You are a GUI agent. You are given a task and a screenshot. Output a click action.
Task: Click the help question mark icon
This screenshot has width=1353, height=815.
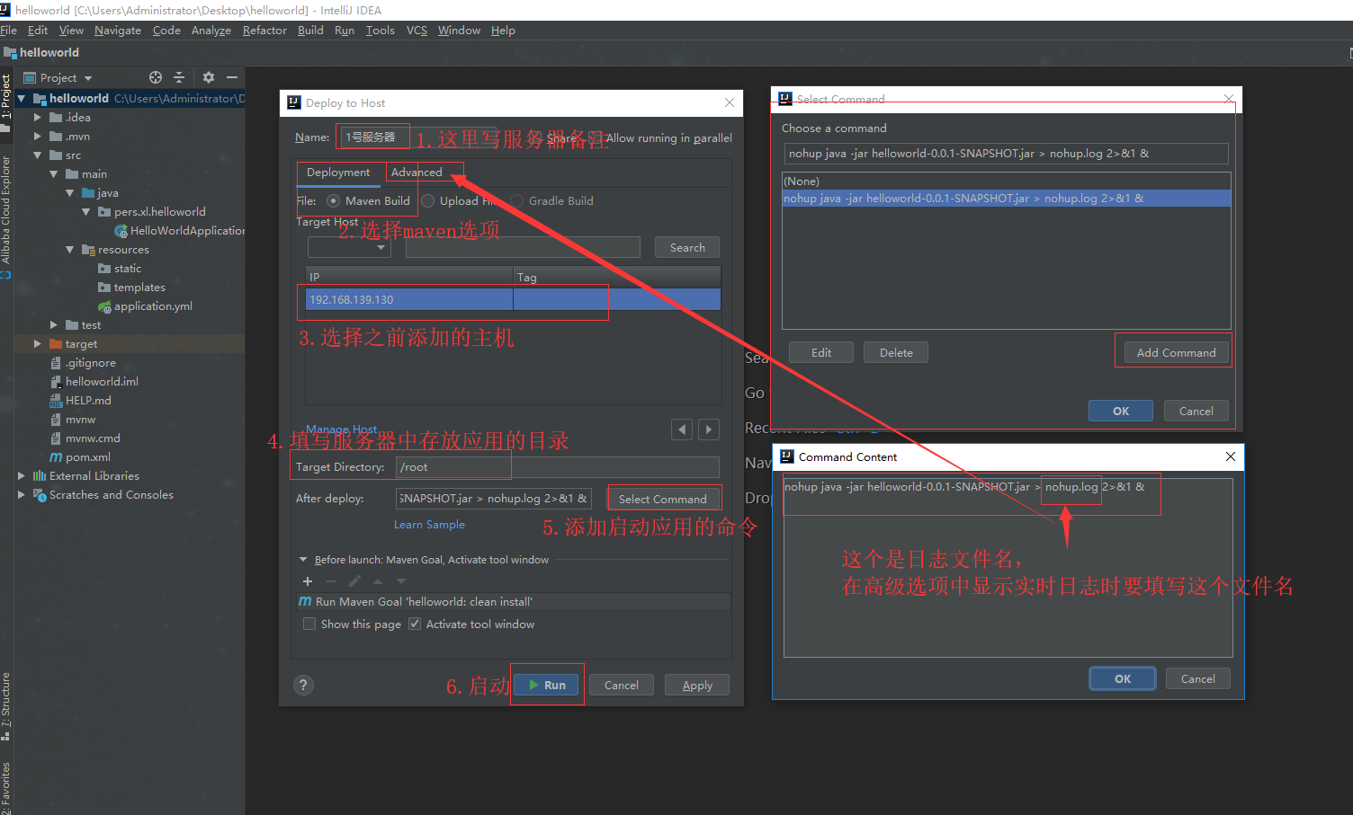[x=304, y=685]
